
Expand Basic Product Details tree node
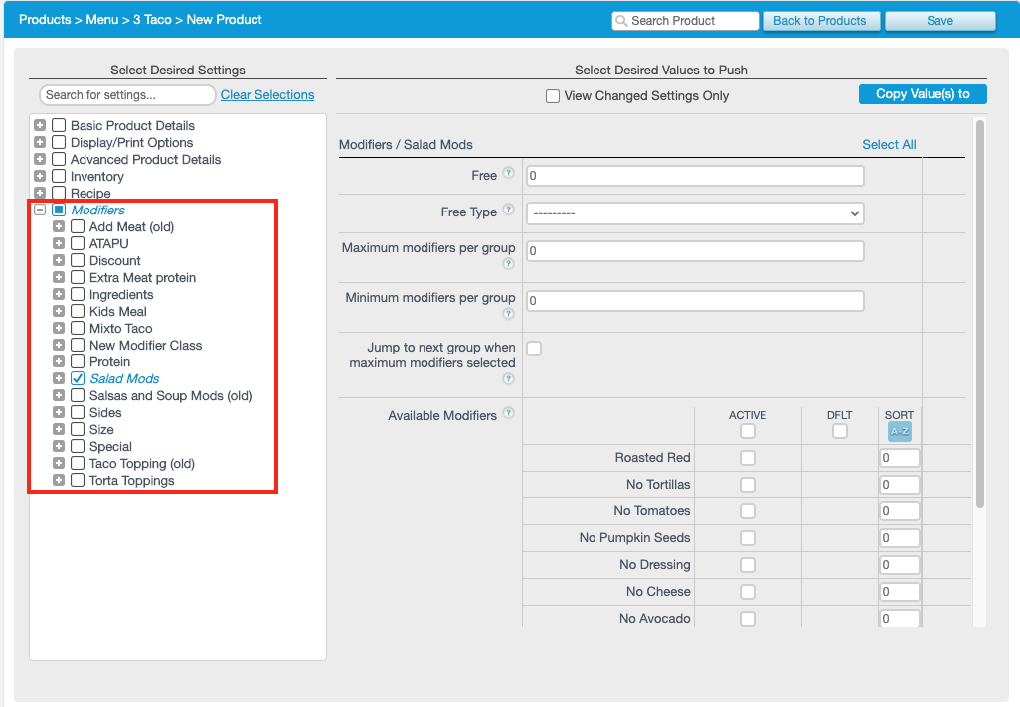tap(40, 125)
